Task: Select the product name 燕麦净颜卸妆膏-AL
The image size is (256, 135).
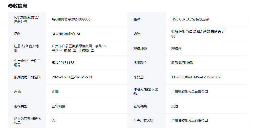Action: [x=66, y=34]
